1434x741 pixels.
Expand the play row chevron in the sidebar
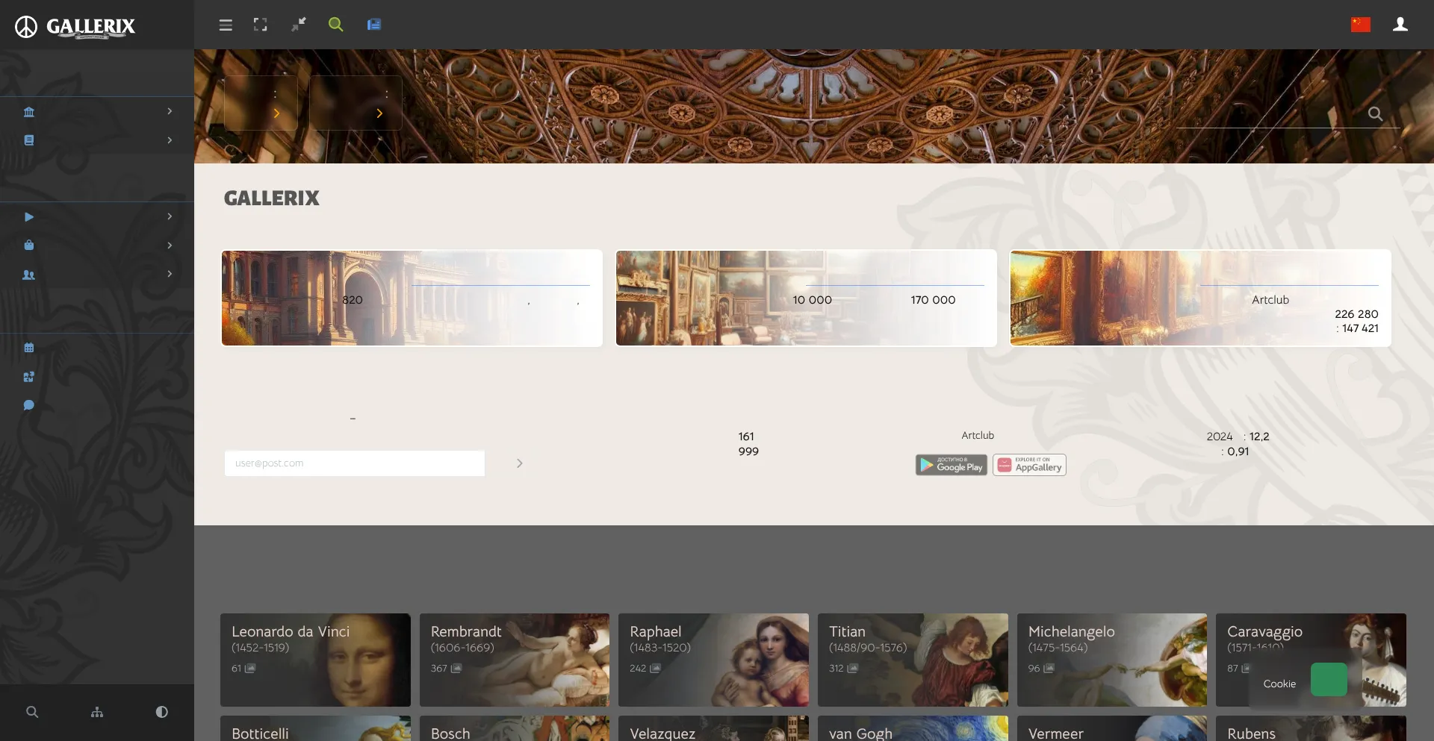(170, 216)
